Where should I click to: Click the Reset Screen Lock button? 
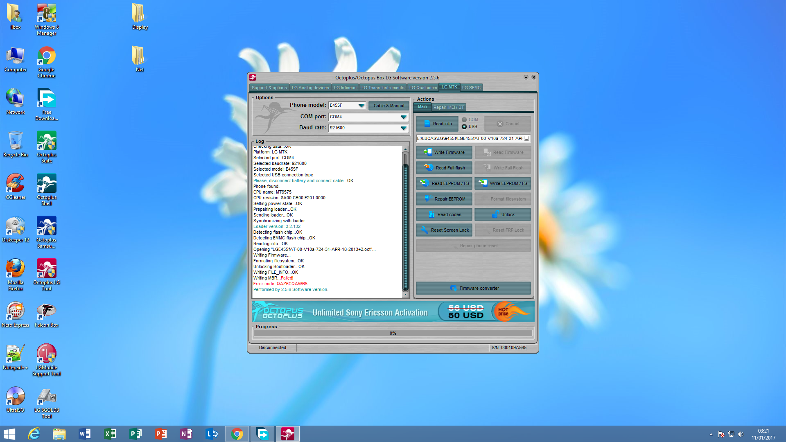(x=444, y=230)
